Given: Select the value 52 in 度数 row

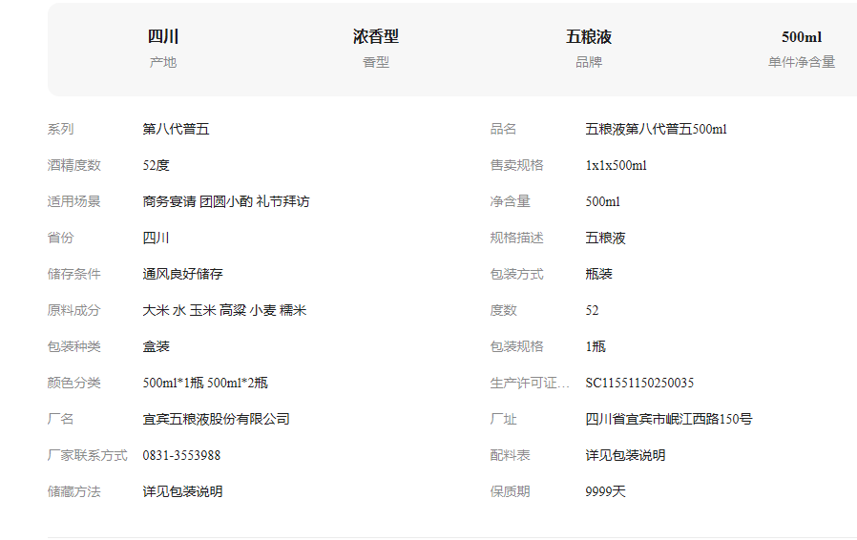Looking at the screenshot, I should point(592,310).
